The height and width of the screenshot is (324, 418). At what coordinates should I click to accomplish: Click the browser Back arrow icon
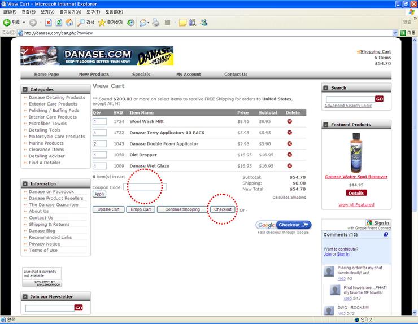coord(7,23)
